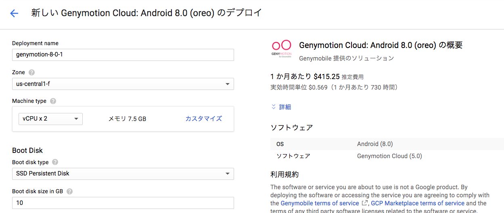This screenshot has width=504, height=213.
Task: Select the Boot Disk section heading
Action: click(27, 150)
